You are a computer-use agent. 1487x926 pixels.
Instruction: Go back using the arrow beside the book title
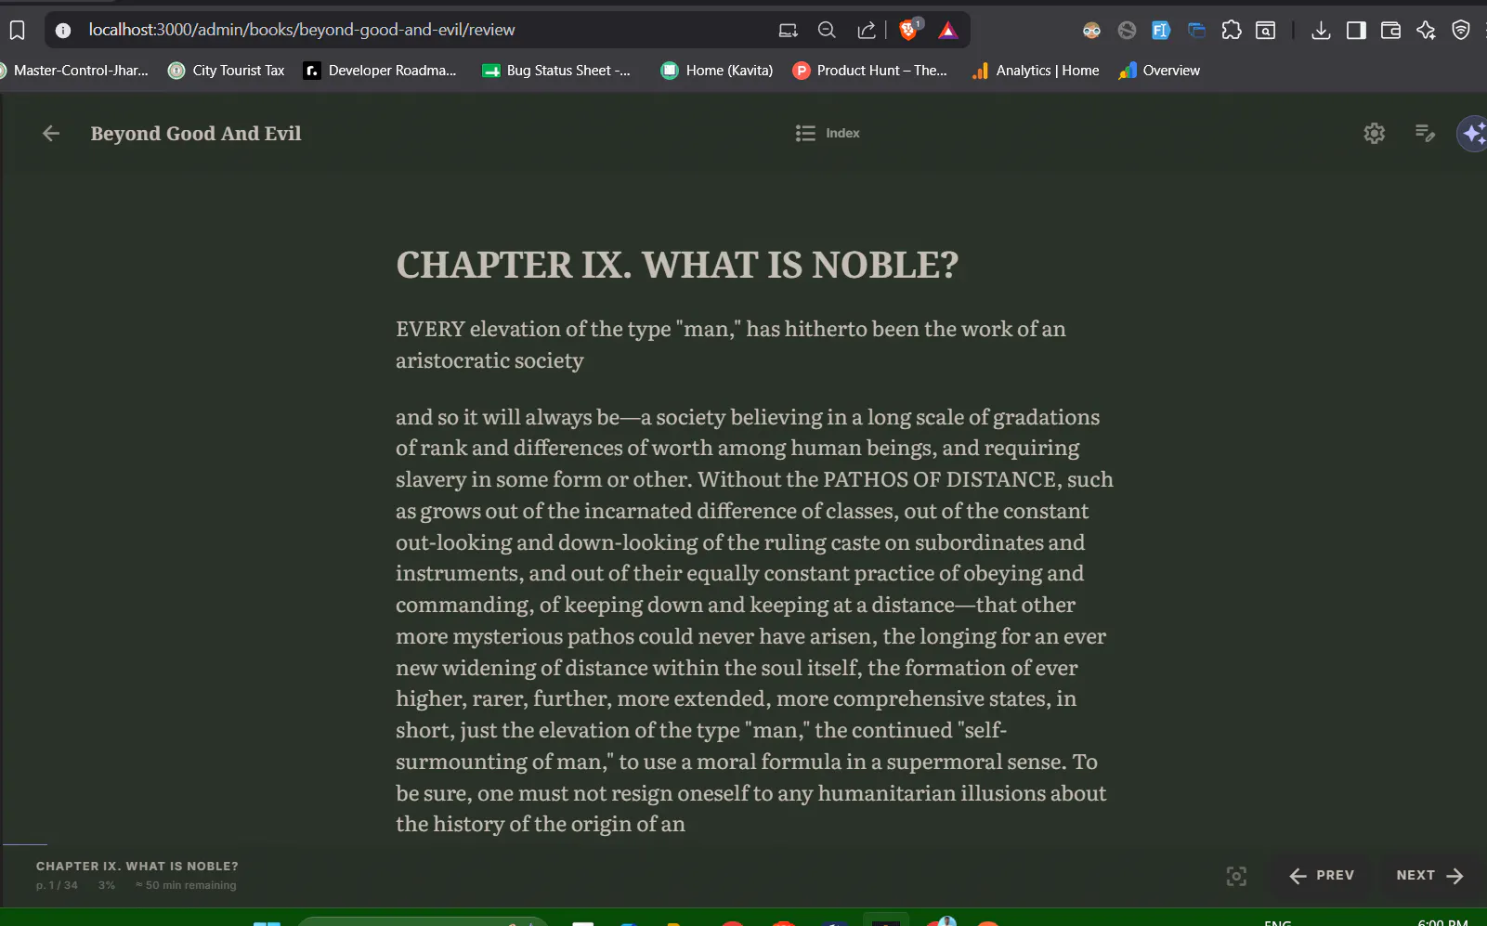click(x=51, y=134)
